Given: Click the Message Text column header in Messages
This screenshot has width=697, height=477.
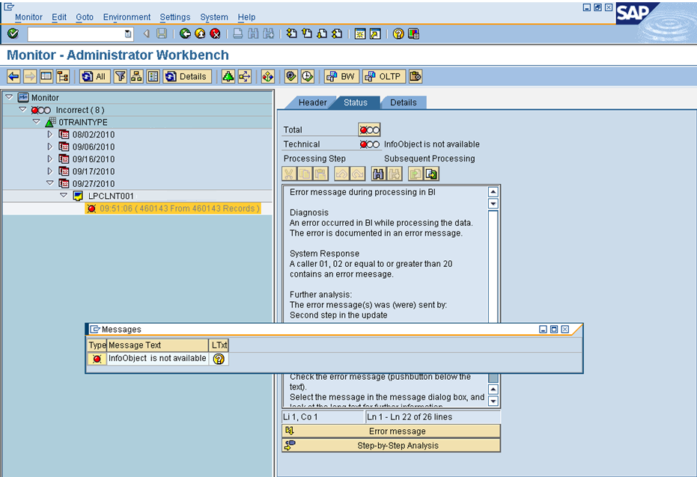Looking at the screenshot, I should 157,345.
